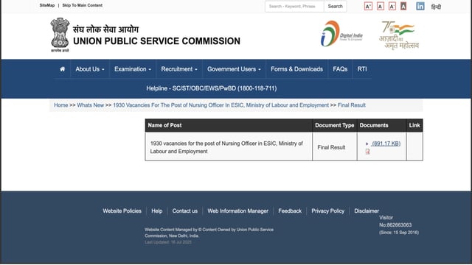Open the Government Users dropdown

(234, 69)
